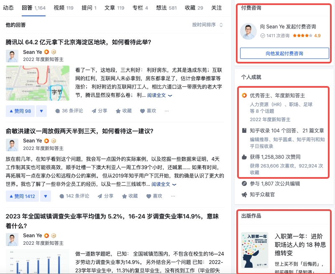335x274 pixels.
Task: Click 喜欢 heart on the 俞敏洪 answer
Action: pyautogui.click(x=154, y=196)
